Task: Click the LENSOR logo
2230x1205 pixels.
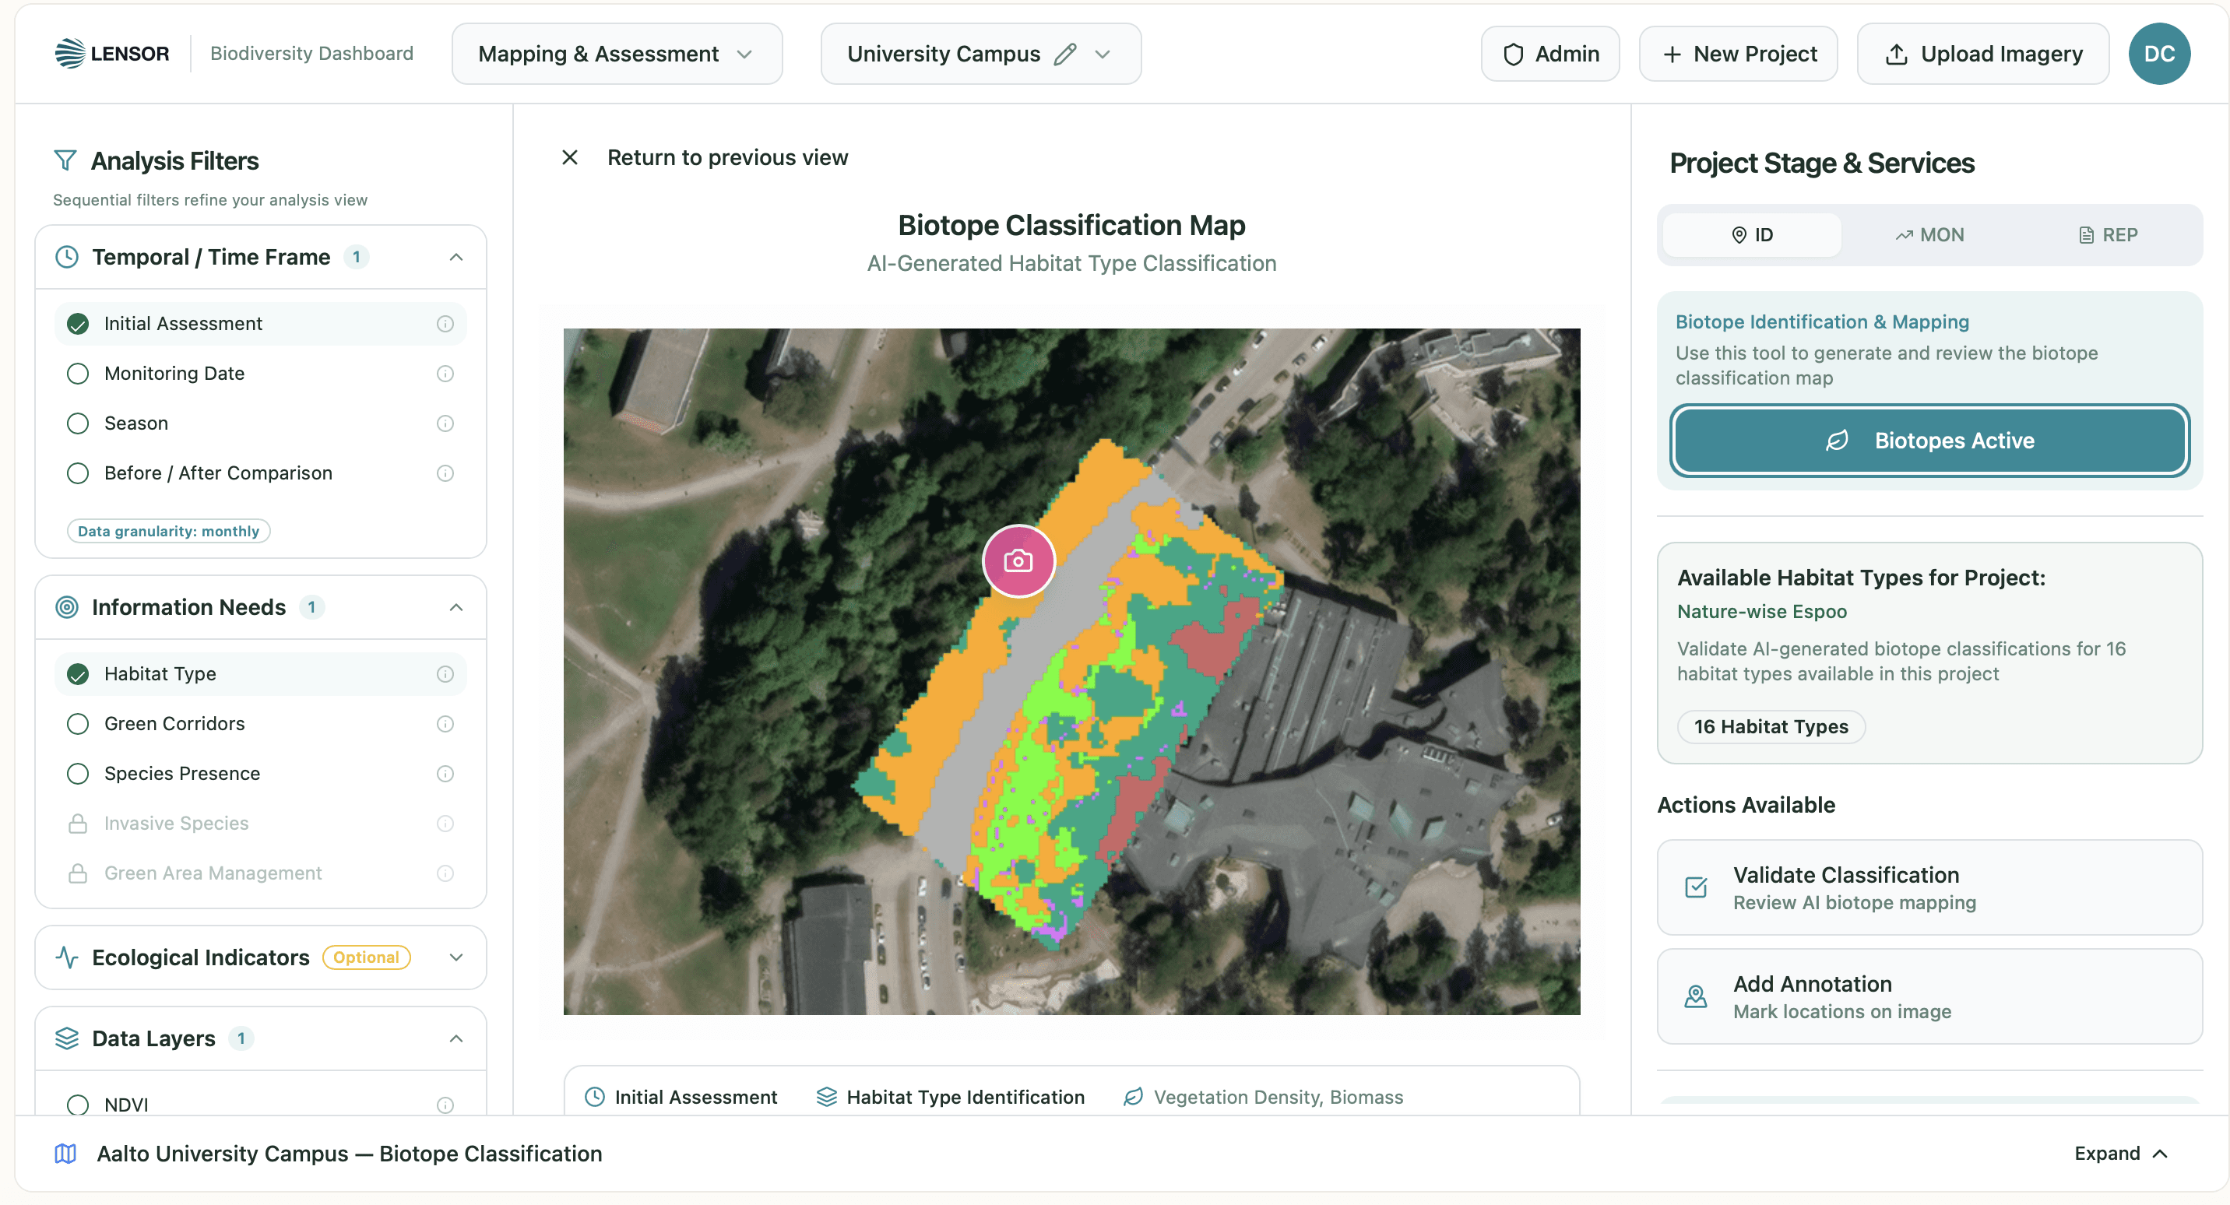Action: point(113,54)
